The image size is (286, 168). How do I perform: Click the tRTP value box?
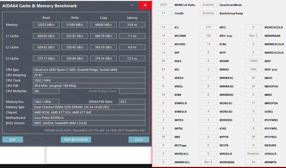208,53
